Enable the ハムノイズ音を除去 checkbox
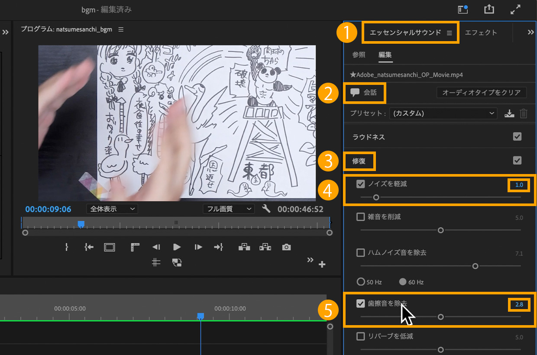 pos(360,252)
